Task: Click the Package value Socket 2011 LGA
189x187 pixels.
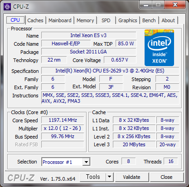Action: [89, 52]
